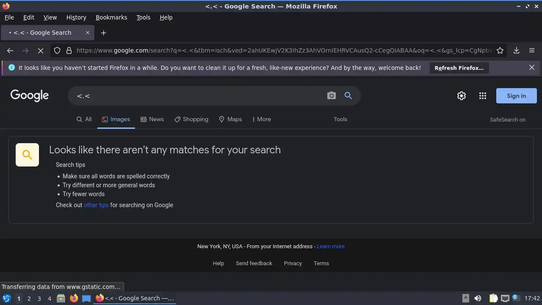Open the SafeSearch on setting
The height and width of the screenshot is (305, 542).
(508, 119)
